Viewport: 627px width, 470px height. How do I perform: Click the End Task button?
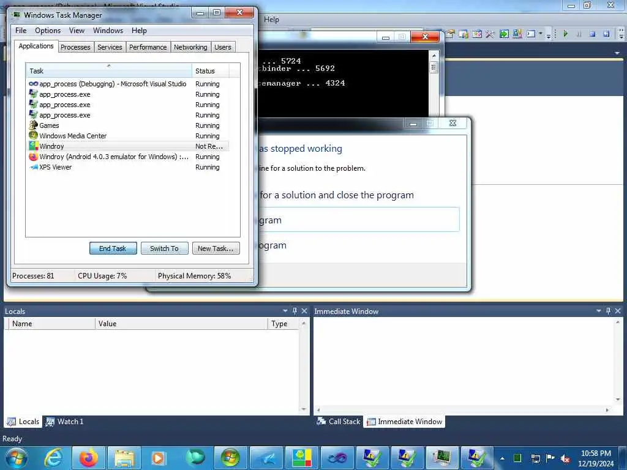pyautogui.click(x=113, y=248)
